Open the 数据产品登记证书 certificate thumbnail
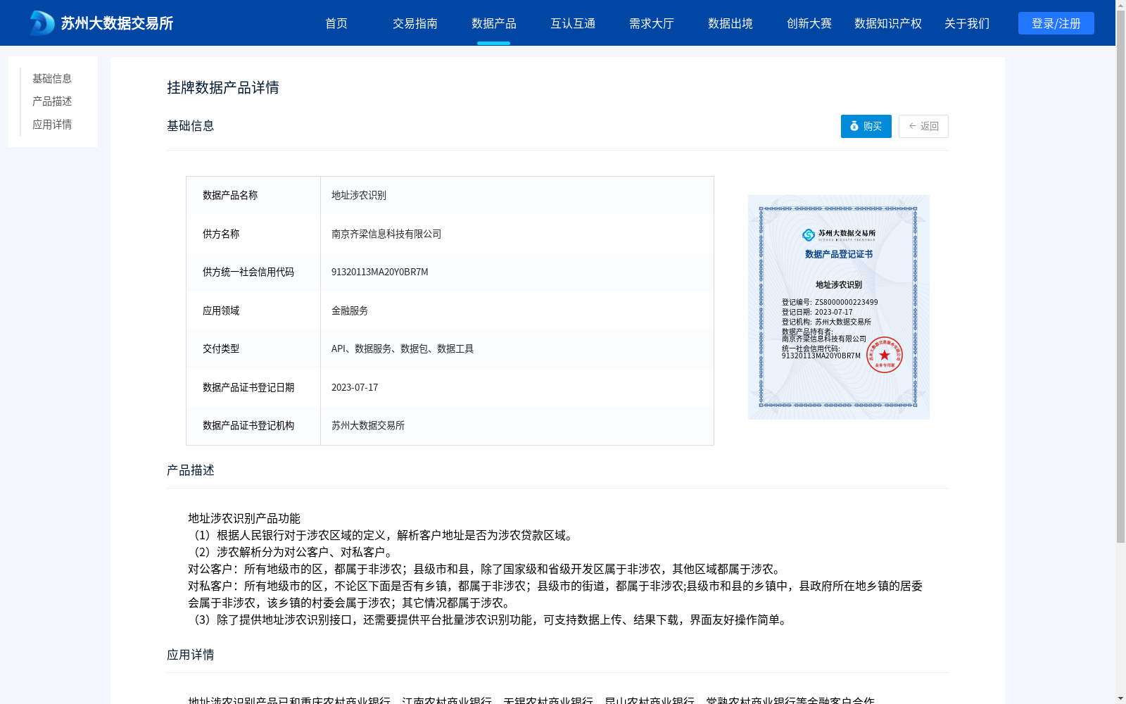 tap(839, 307)
